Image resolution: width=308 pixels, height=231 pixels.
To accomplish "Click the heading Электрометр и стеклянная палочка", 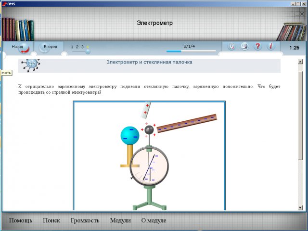I will [149, 62].
